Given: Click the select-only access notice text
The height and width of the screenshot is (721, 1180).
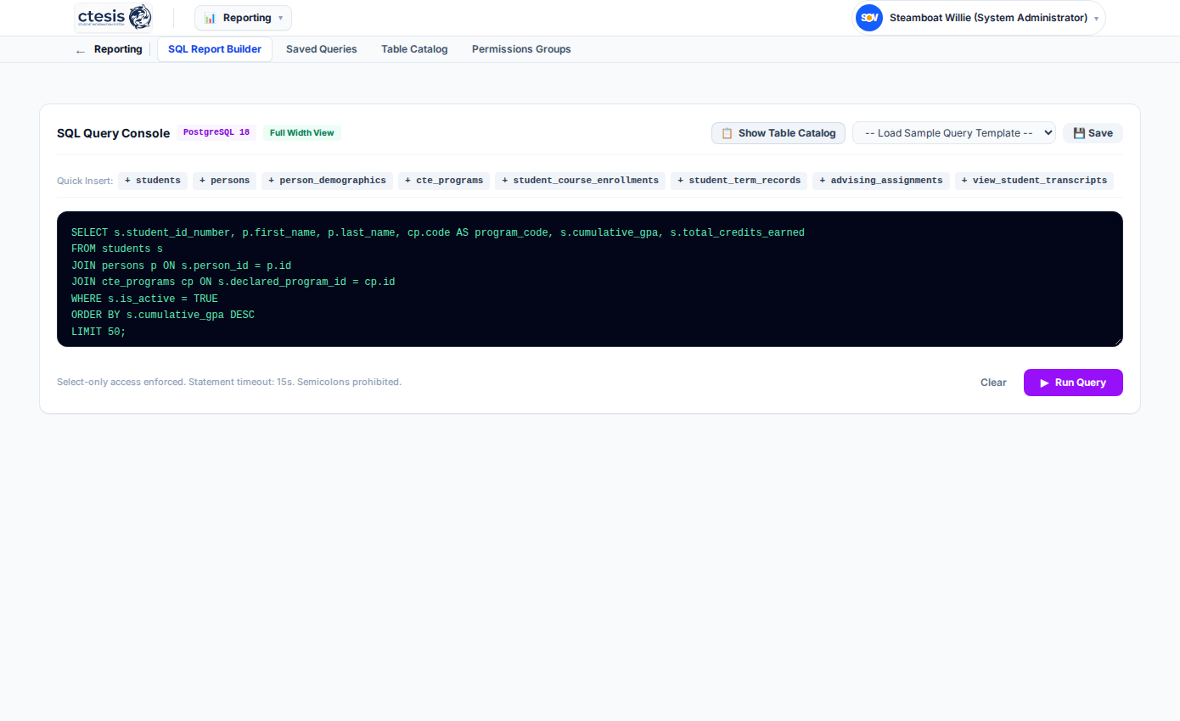Looking at the screenshot, I should tap(229, 382).
